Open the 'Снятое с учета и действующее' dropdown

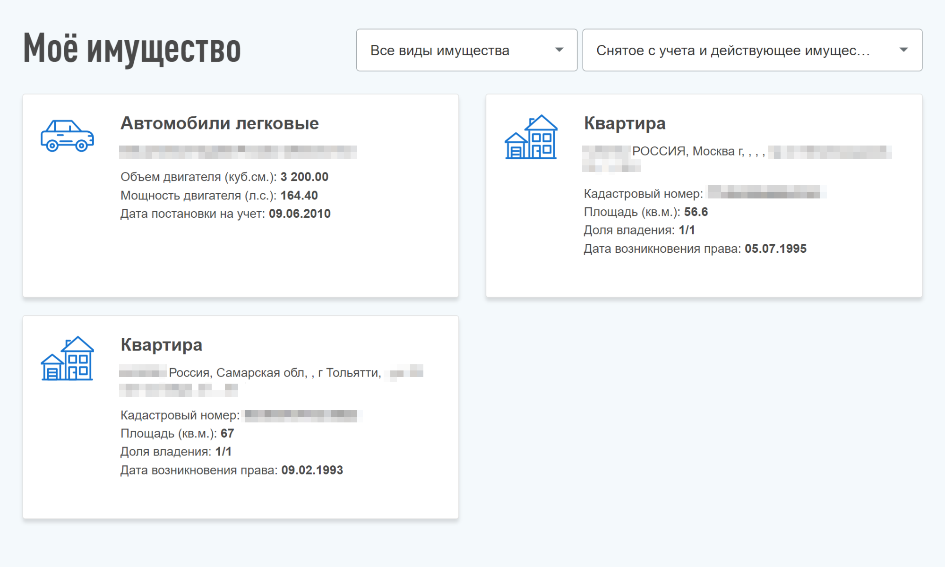coord(752,50)
